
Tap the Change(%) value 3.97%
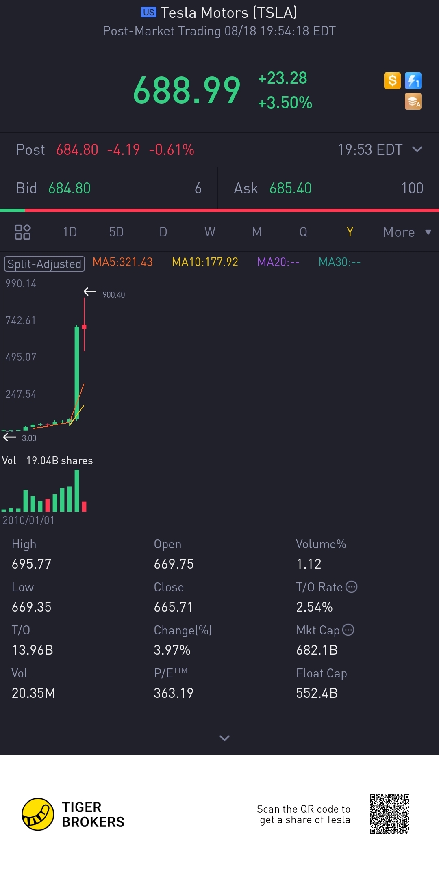(172, 650)
